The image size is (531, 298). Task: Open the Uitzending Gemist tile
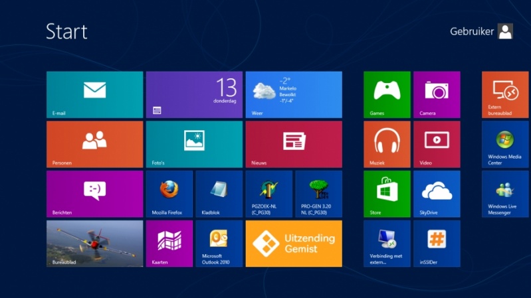[x=294, y=244]
